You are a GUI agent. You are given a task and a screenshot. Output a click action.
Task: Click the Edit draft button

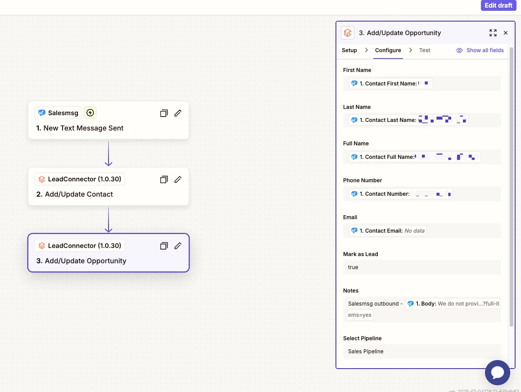[x=498, y=5]
